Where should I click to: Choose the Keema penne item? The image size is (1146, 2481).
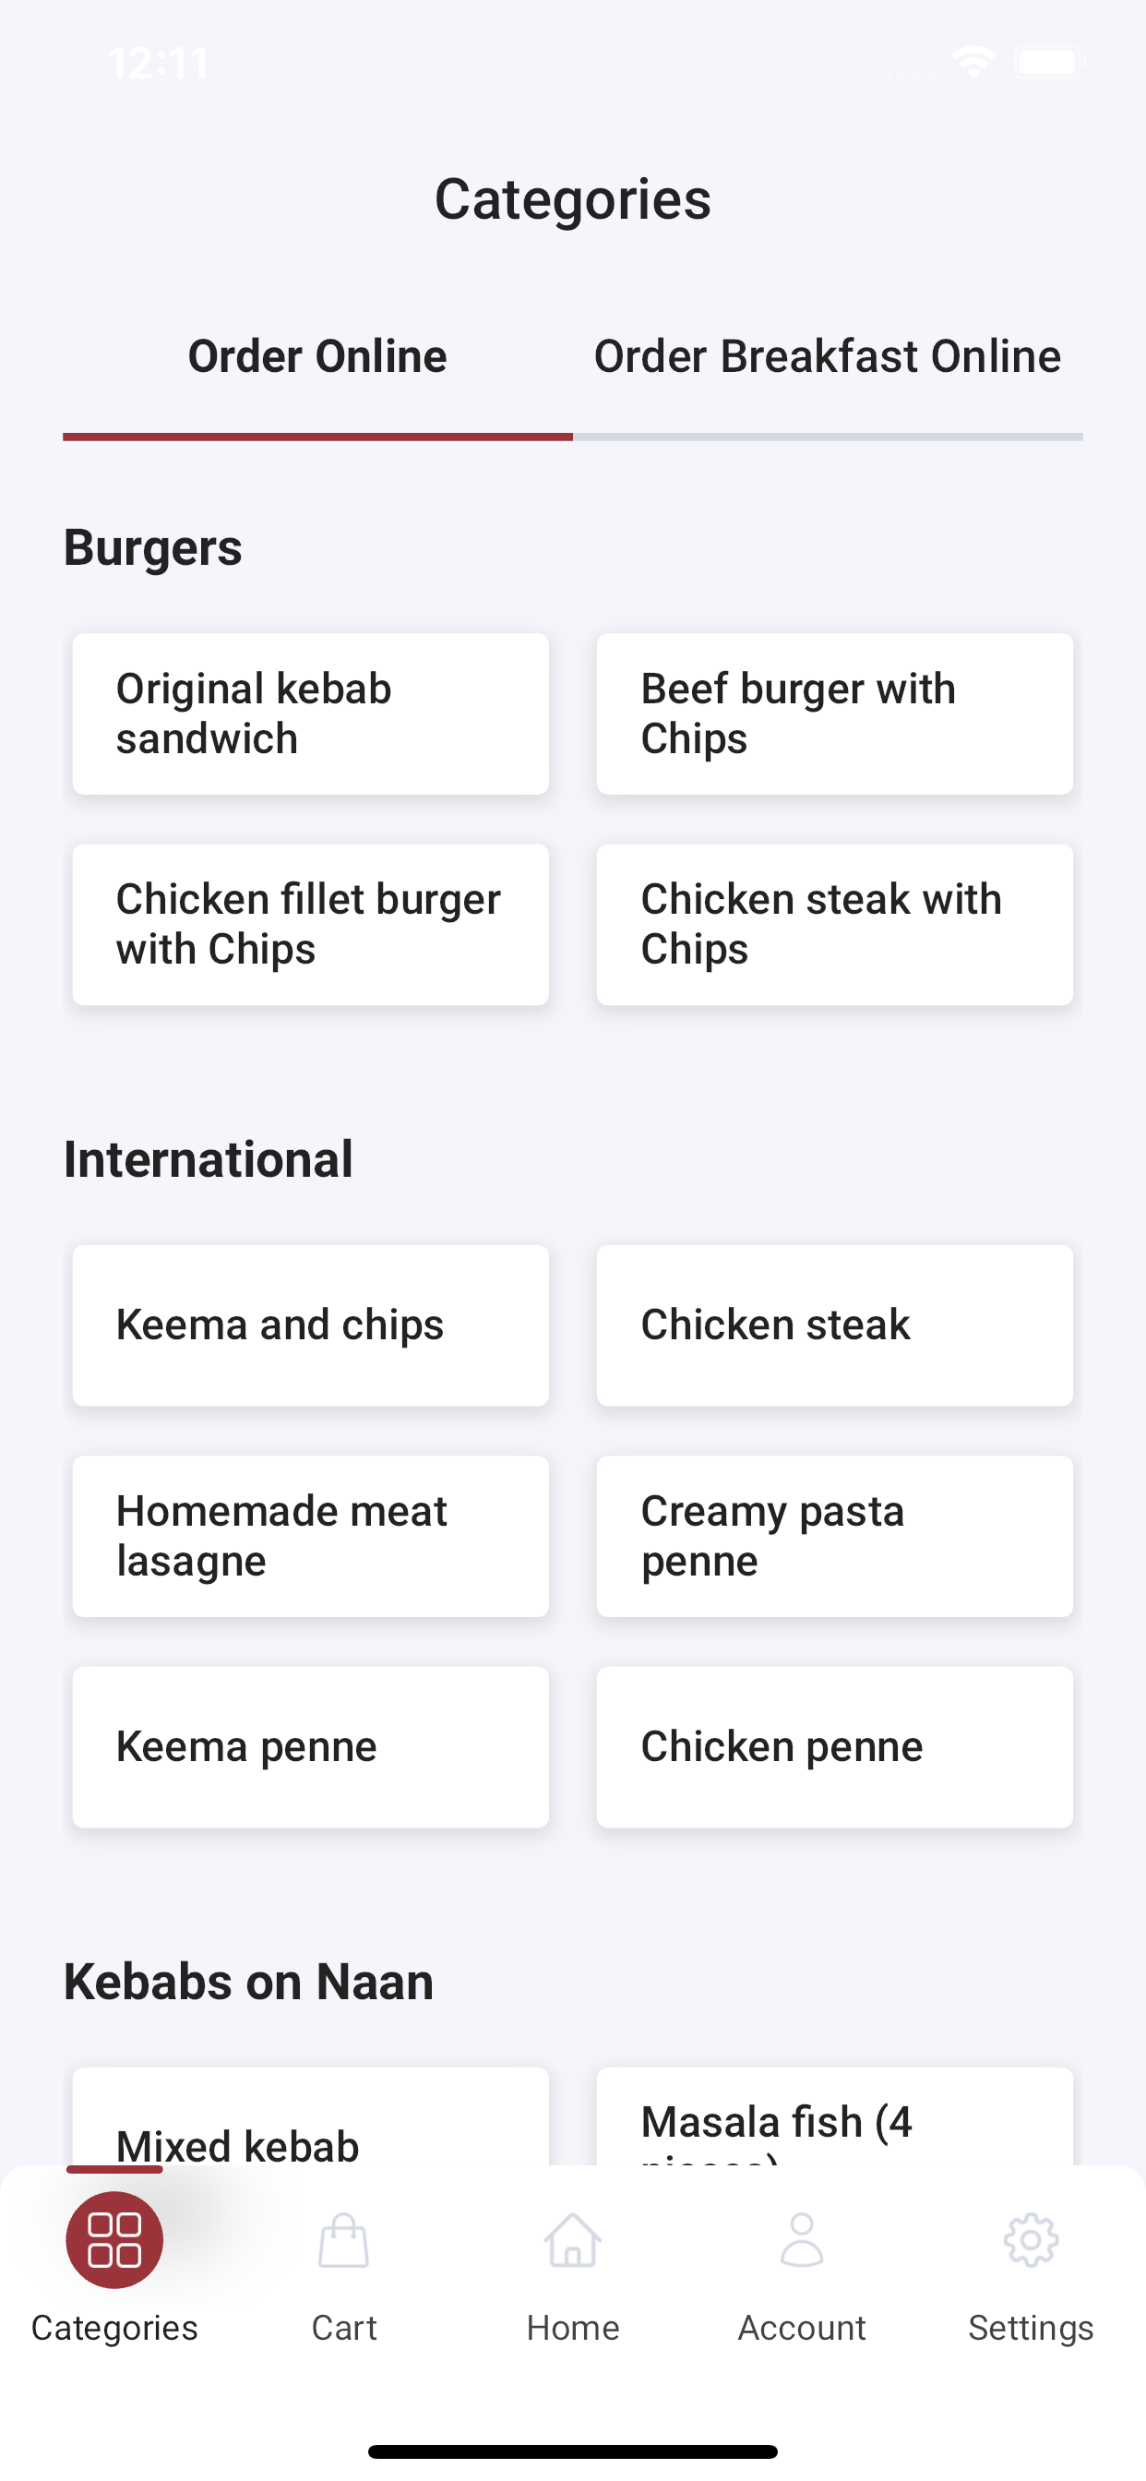point(310,1747)
